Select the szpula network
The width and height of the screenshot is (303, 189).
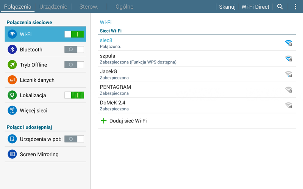tap(189, 59)
